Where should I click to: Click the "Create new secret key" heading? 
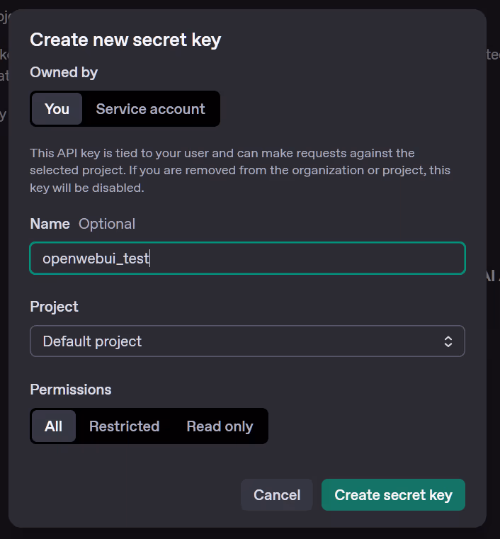click(125, 40)
